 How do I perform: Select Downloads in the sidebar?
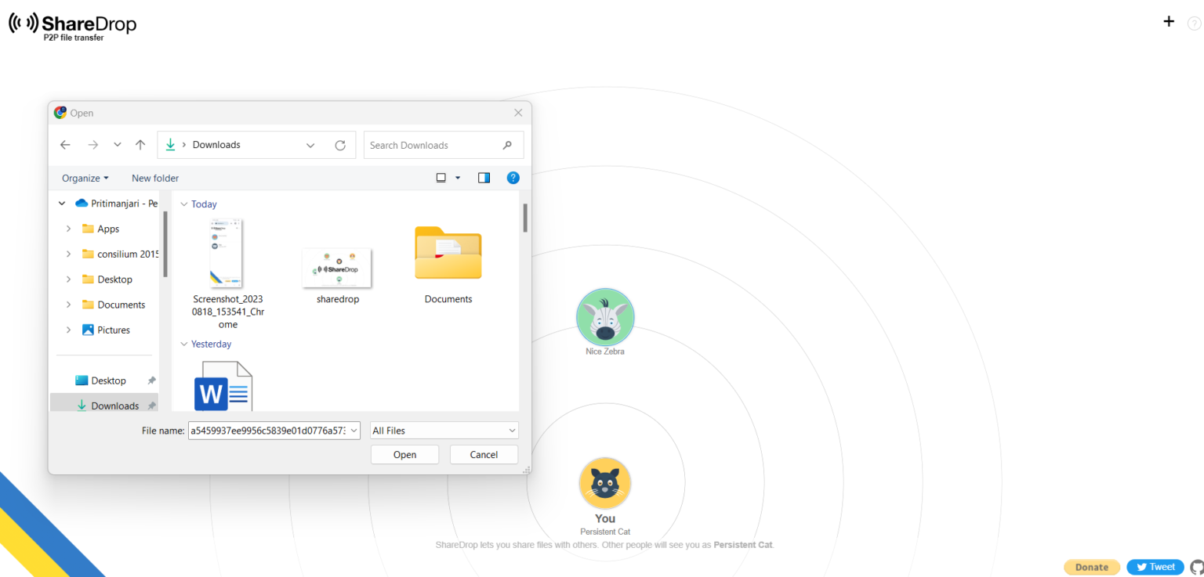click(116, 405)
